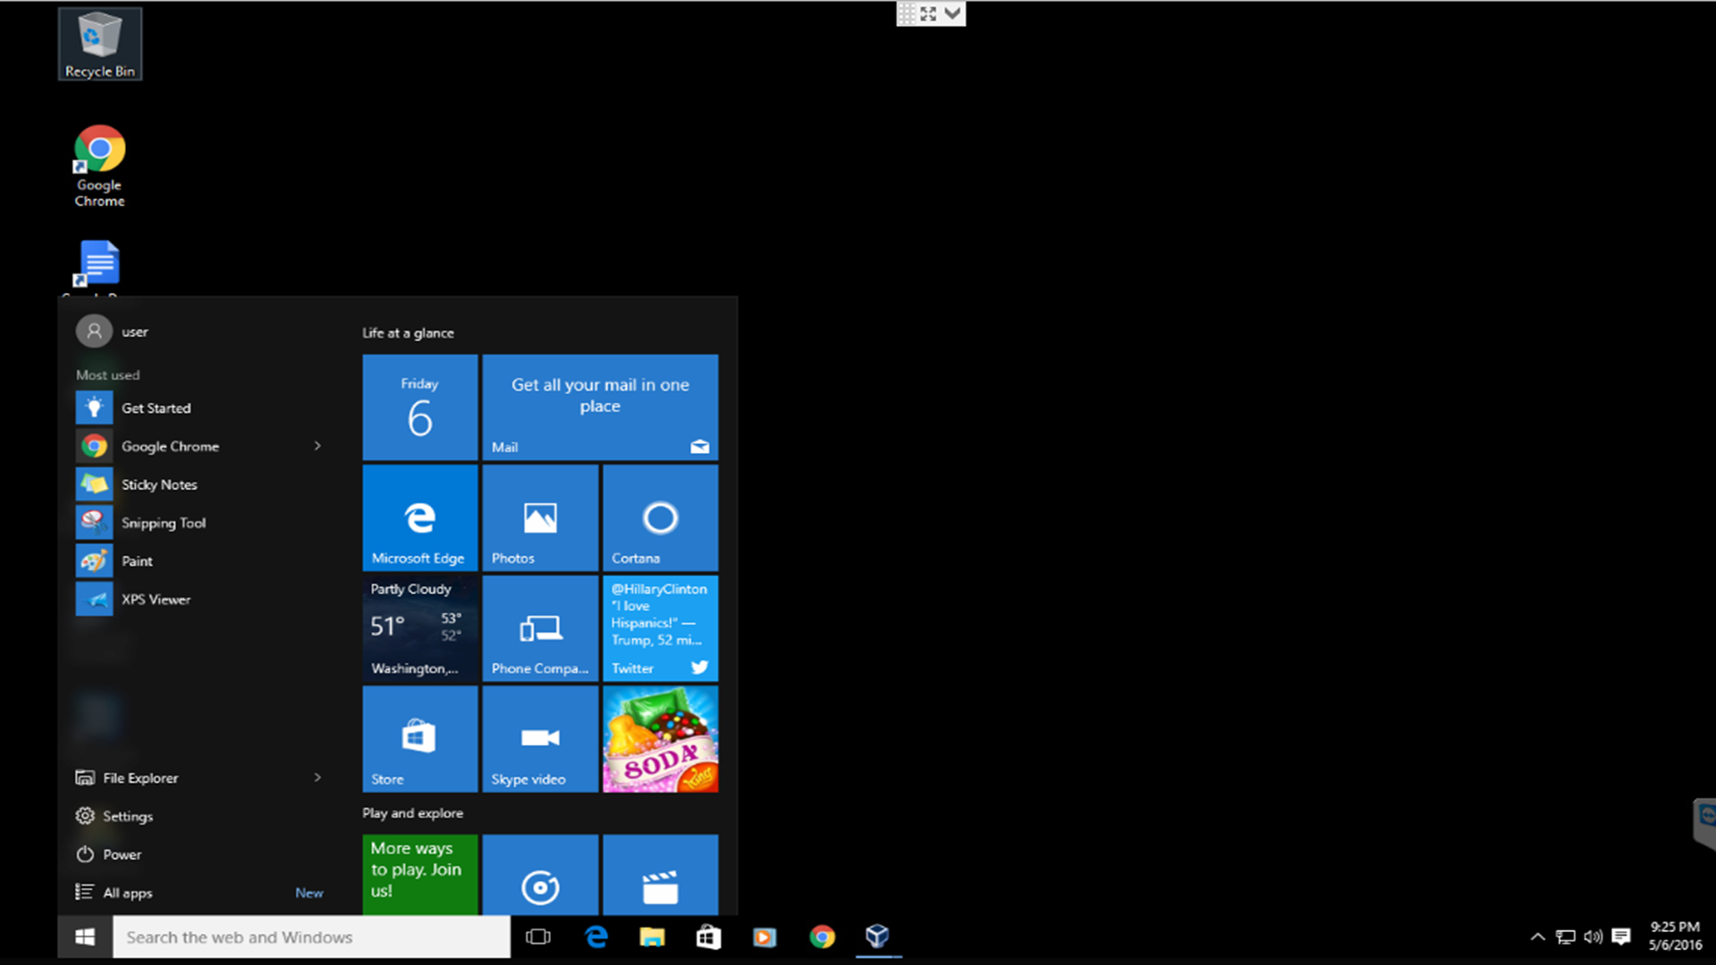Open the Photos tile
Viewport: 1716px width, 965px height.
coord(540,518)
